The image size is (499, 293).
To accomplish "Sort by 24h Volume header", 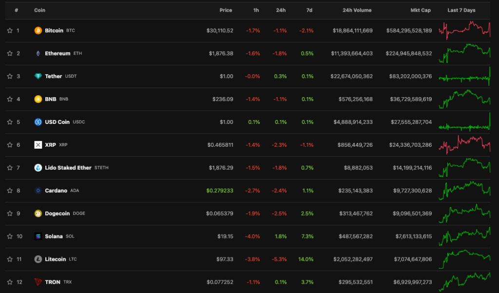I will (x=357, y=10).
